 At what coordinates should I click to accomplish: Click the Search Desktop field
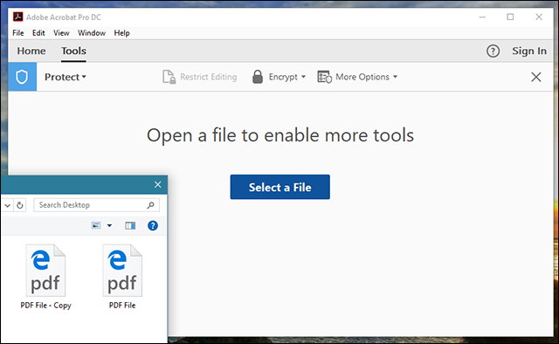pyautogui.click(x=96, y=205)
